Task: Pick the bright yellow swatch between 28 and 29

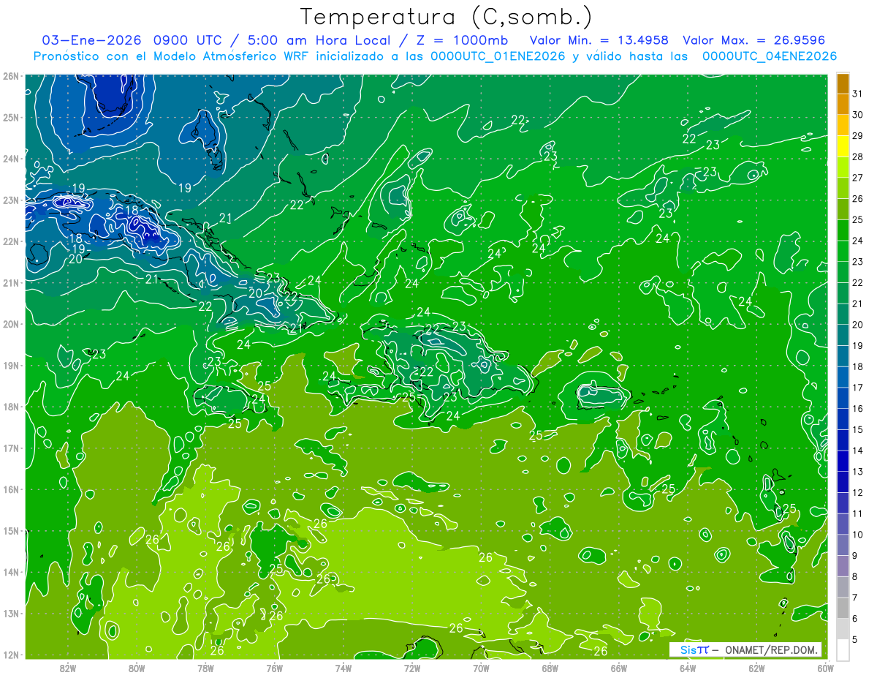Action: pos(843,146)
